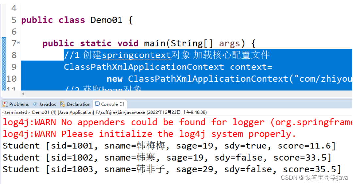Select the Console tab

click(x=109, y=104)
